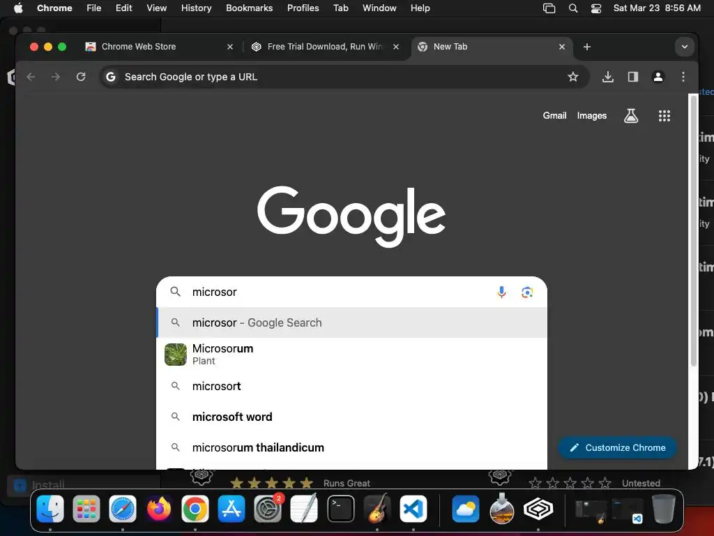Click the Stage Manager menu bar icon
The height and width of the screenshot is (536, 714).
[x=549, y=8]
